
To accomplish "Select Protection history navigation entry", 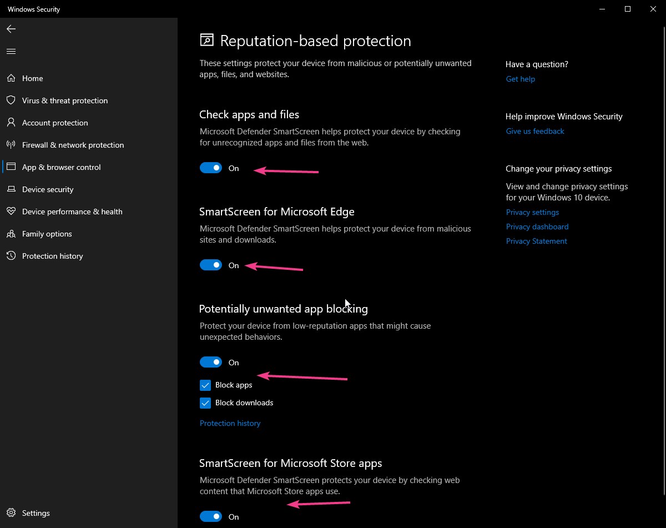I will pos(52,256).
